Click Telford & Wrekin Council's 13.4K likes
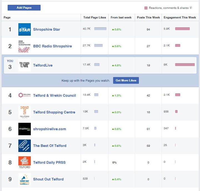The image size is (200, 191). tap(86, 95)
